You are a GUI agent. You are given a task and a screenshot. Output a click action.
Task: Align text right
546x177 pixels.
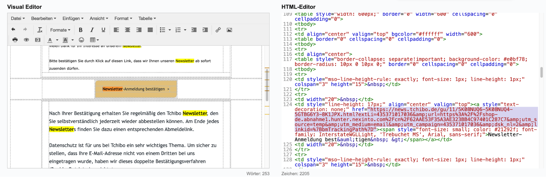click(x=139, y=30)
